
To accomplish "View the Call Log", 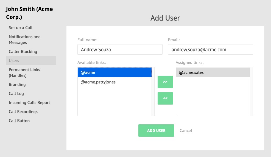I will click(x=16, y=94).
